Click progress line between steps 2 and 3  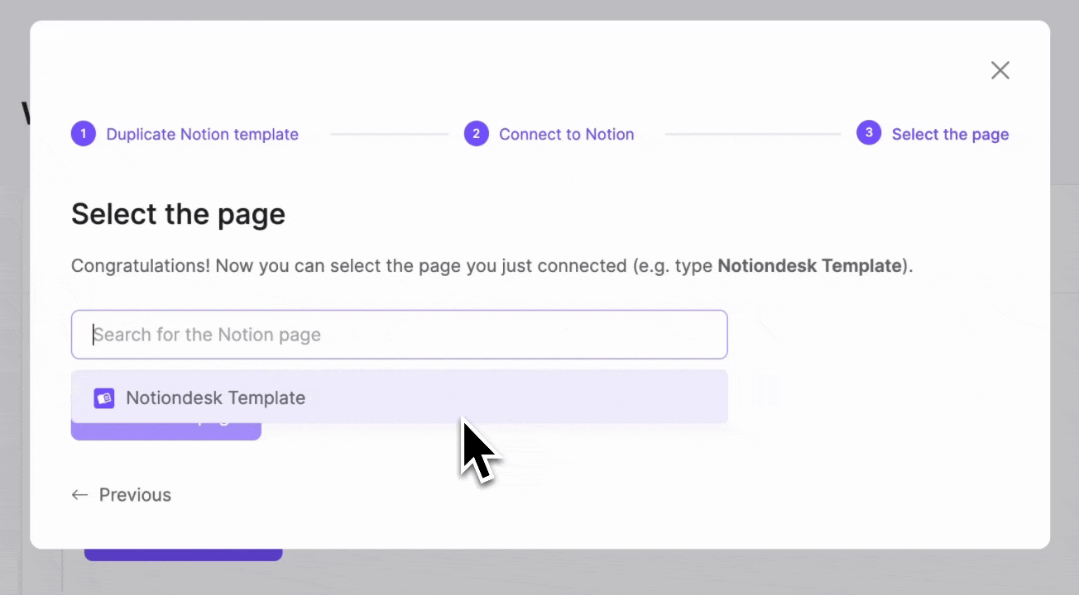coord(753,134)
